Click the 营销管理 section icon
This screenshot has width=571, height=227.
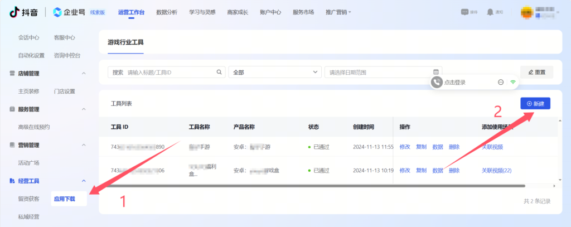coord(12,145)
